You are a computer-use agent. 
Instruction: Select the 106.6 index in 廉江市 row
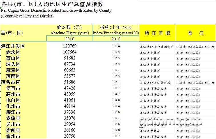tap(116, 112)
